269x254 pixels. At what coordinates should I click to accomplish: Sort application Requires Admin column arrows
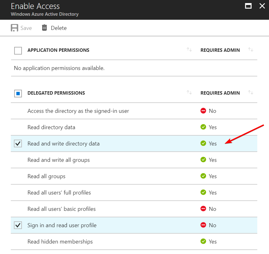click(251, 50)
